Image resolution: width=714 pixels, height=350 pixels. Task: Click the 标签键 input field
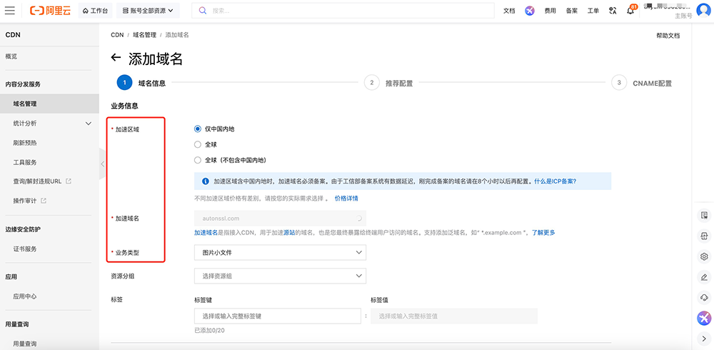coord(278,316)
